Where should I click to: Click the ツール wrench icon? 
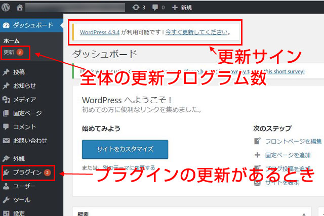click(6, 200)
